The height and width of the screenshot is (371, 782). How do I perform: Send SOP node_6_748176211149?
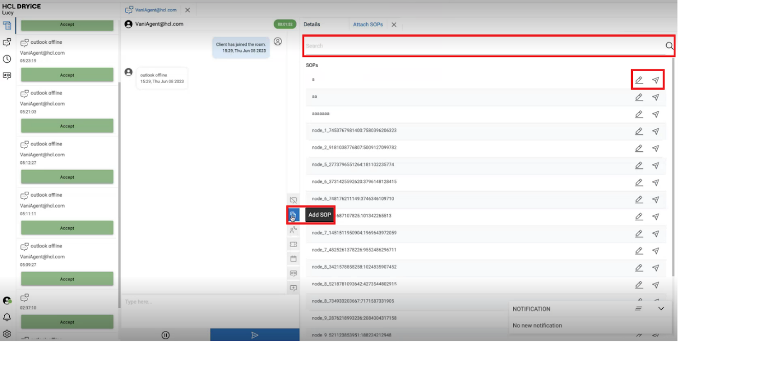[x=656, y=199]
